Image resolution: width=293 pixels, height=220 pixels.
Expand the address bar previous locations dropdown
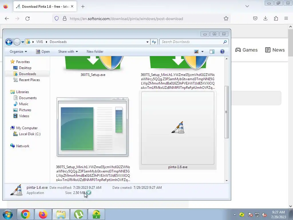pyautogui.click(x=147, y=42)
